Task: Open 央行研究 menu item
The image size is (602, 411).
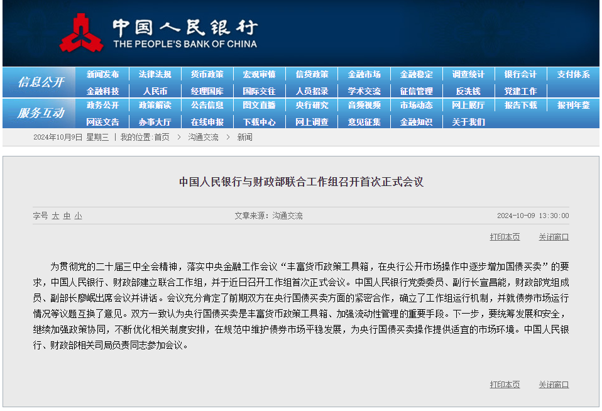Action: tap(312, 105)
